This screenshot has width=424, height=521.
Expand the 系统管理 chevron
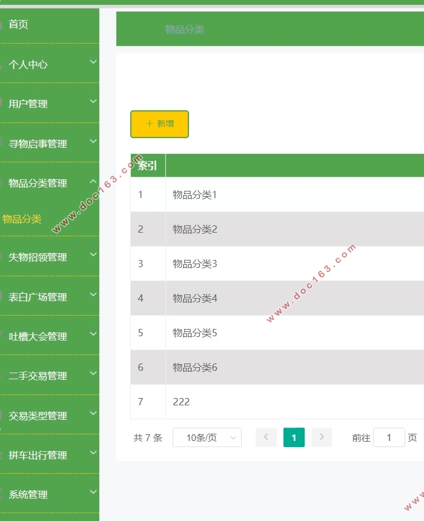[x=93, y=492]
